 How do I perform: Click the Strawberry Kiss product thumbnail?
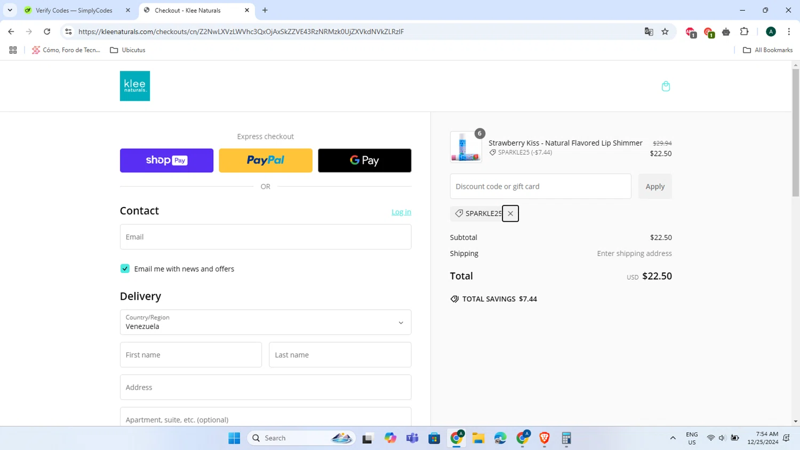466,147
